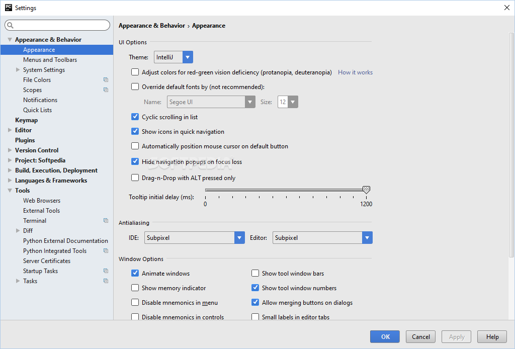Uncheck Animate windows
Image resolution: width=515 pixels, height=349 pixels.
pyautogui.click(x=135, y=273)
